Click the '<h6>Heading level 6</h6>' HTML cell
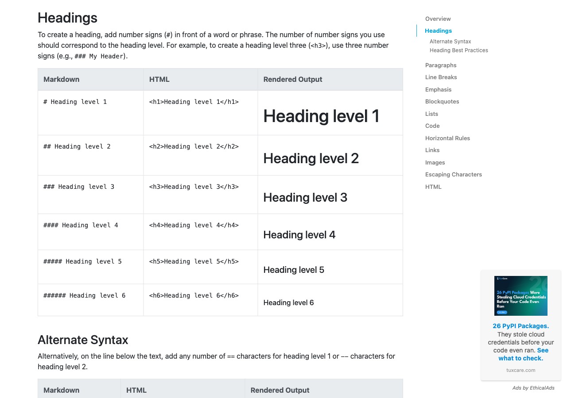Screen dimensions: 567x398 pos(201,300)
